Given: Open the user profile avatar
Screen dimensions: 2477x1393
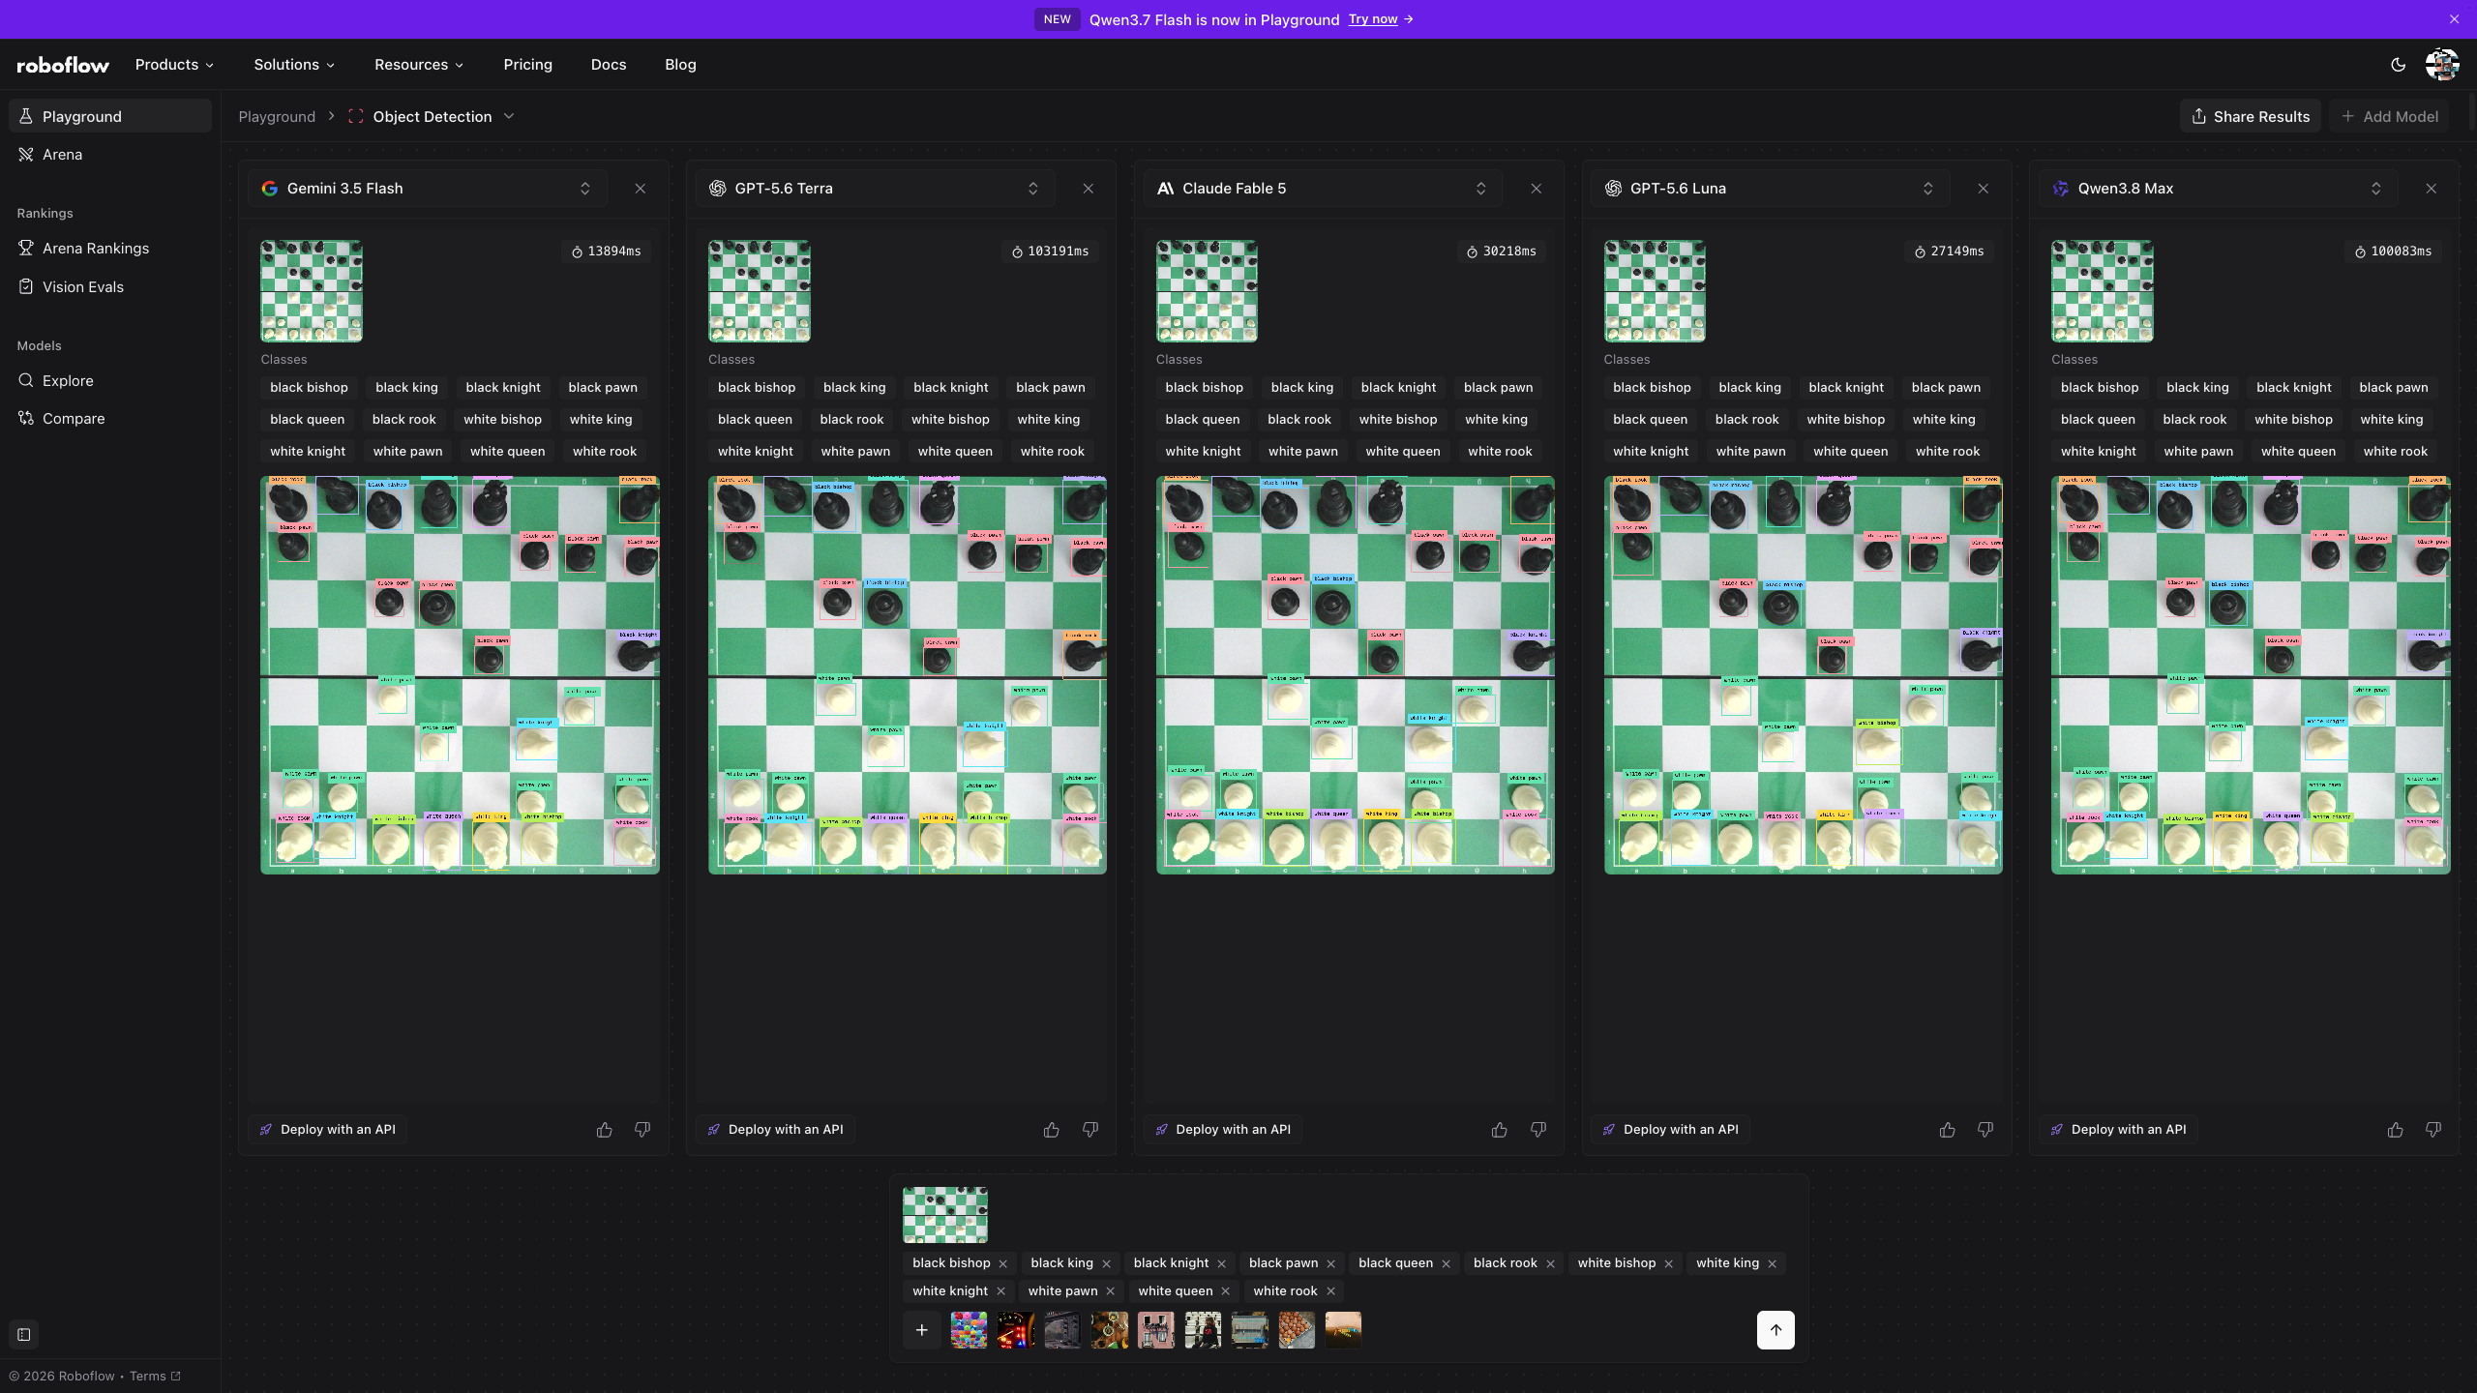Looking at the screenshot, I should (x=2442, y=65).
